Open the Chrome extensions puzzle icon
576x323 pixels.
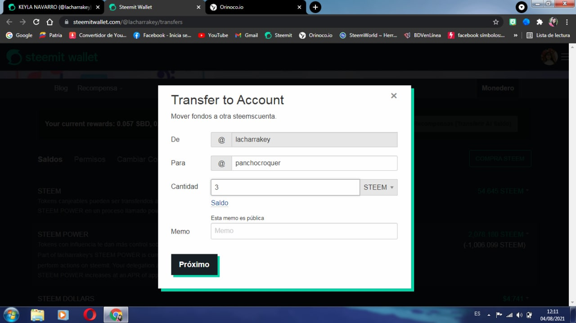(x=540, y=22)
